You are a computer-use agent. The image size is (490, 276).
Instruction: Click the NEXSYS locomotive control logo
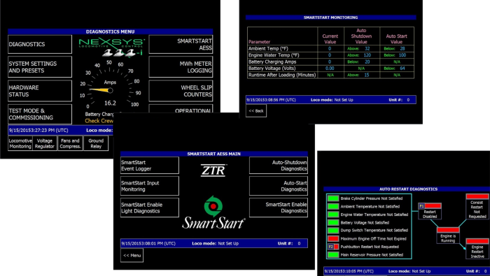tap(111, 48)
